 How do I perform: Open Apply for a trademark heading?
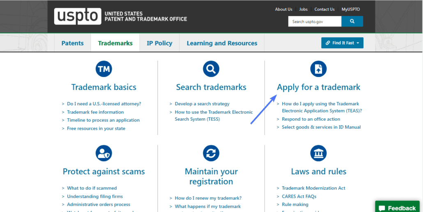click(x=319, y=87)
